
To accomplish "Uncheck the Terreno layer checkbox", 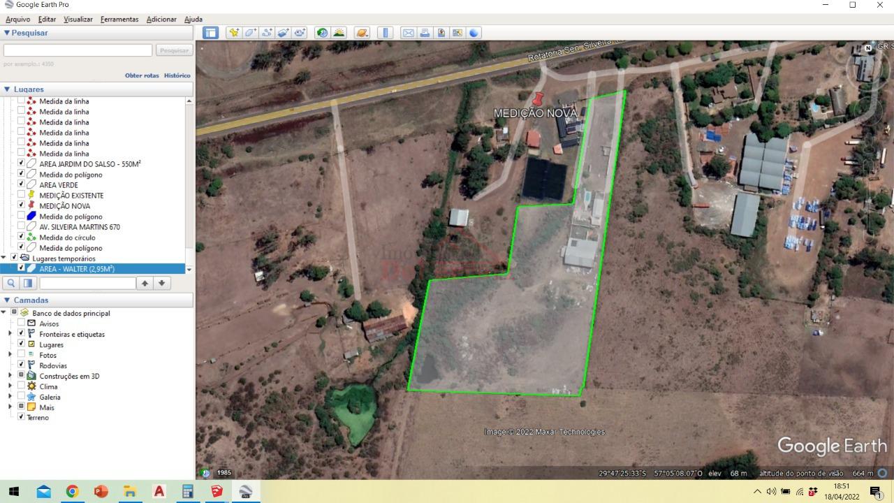I will pos(21,417).
